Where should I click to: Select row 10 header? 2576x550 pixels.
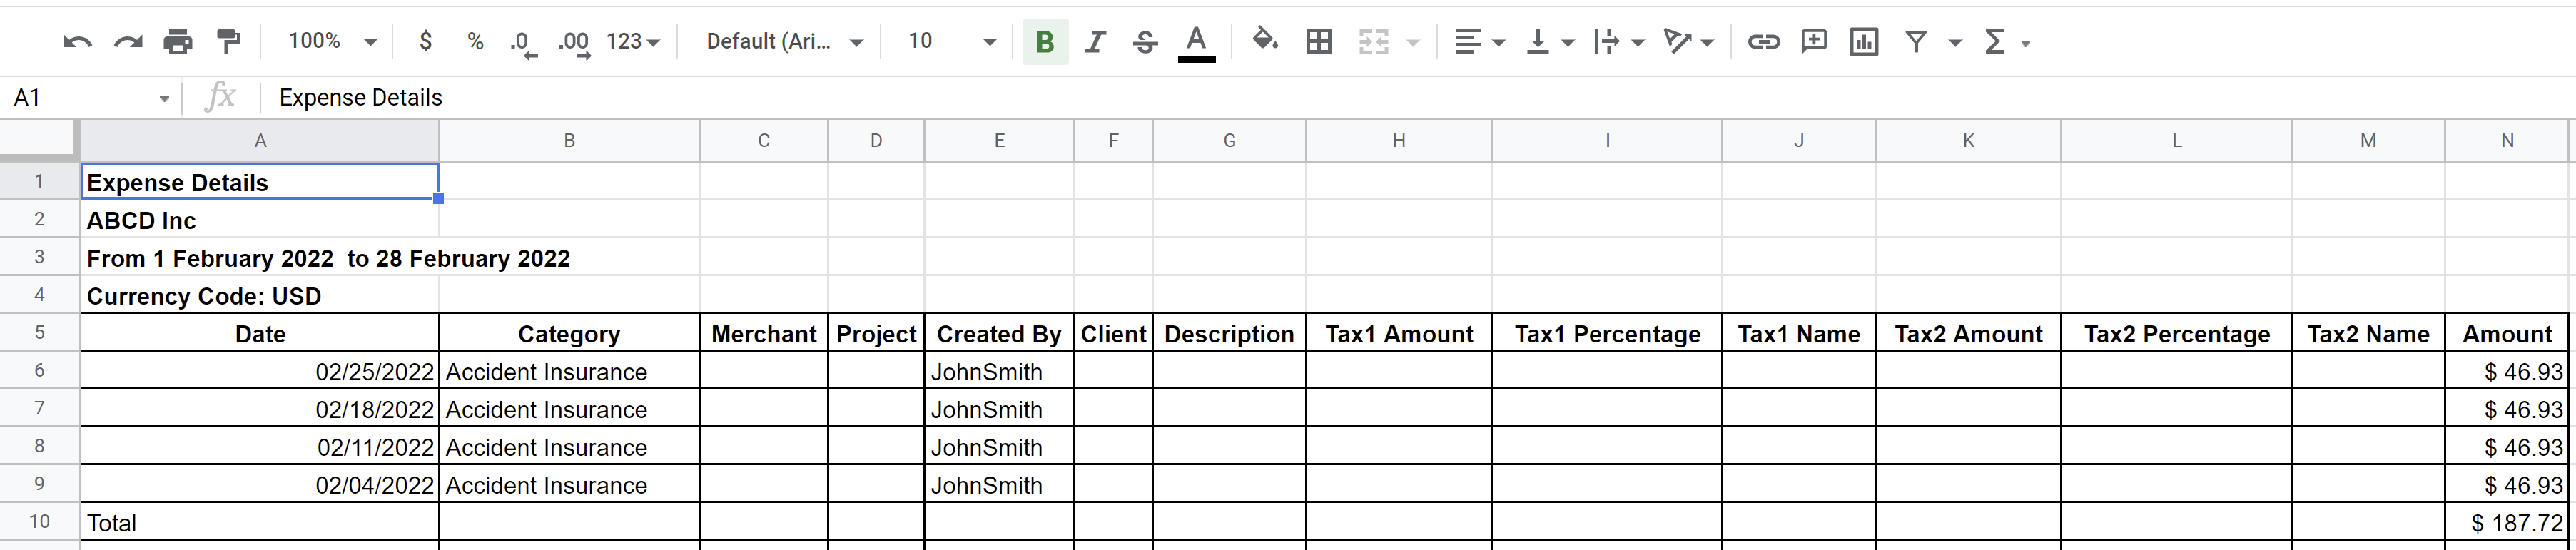39,521
